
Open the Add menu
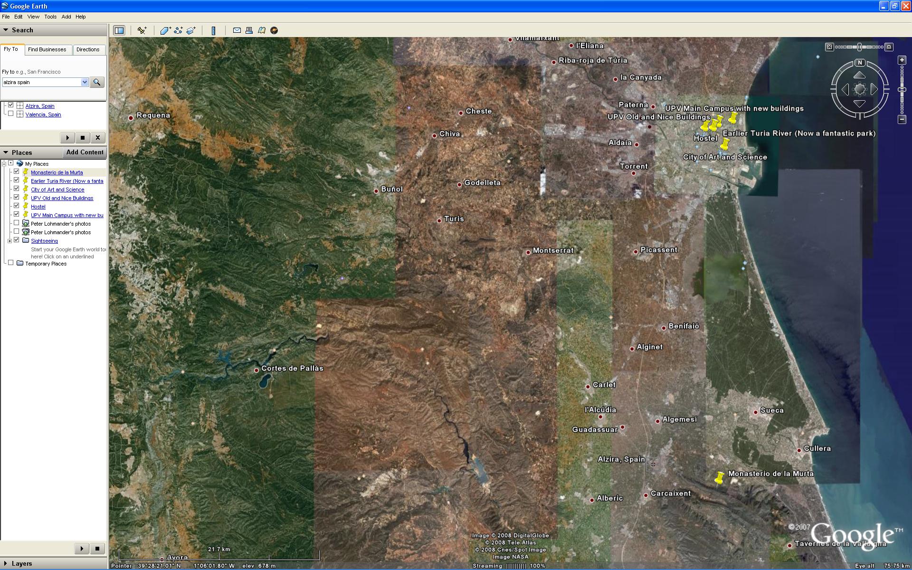pyautogui.click(x=66, y=17)
